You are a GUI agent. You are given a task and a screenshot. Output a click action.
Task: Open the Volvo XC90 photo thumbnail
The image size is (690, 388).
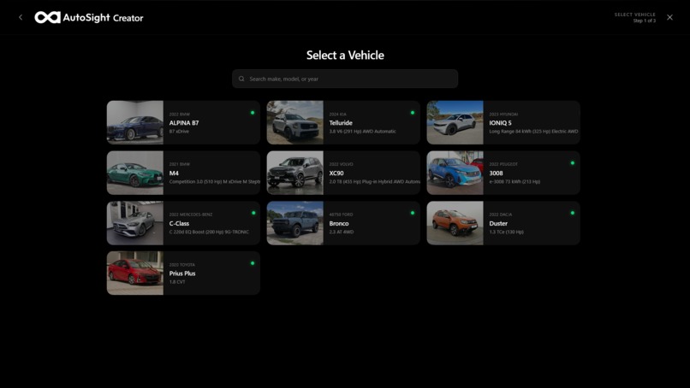[x=294, y=173]
